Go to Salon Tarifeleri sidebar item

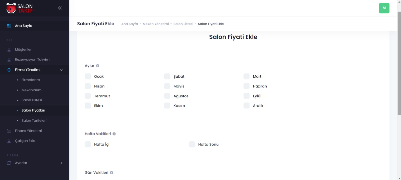click(34, 120)
